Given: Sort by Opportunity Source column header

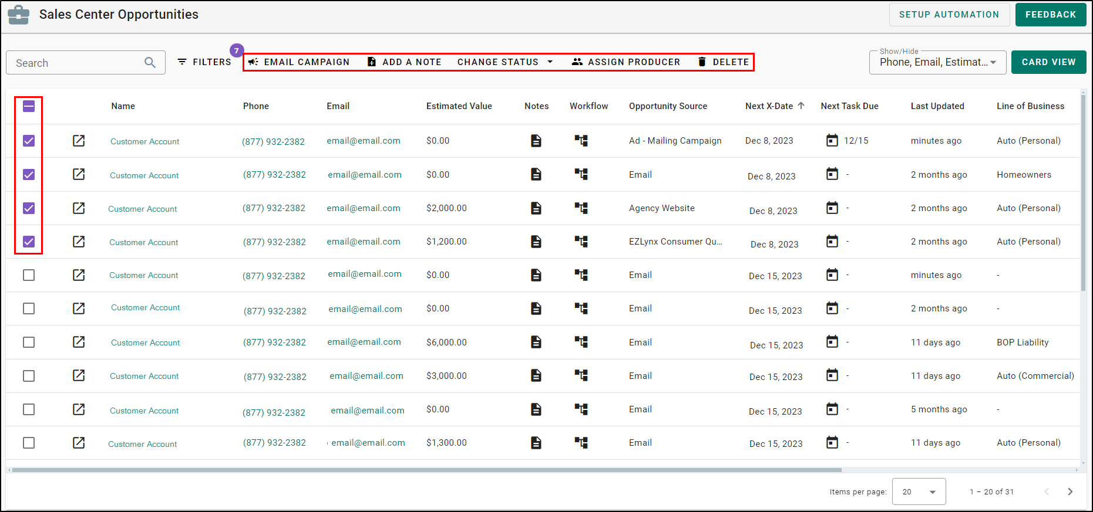Looking at the screenshot, I should 668,106.
